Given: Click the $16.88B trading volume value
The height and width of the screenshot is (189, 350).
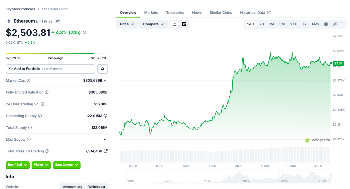Looking at the screenshot, I should coord(101,104).
